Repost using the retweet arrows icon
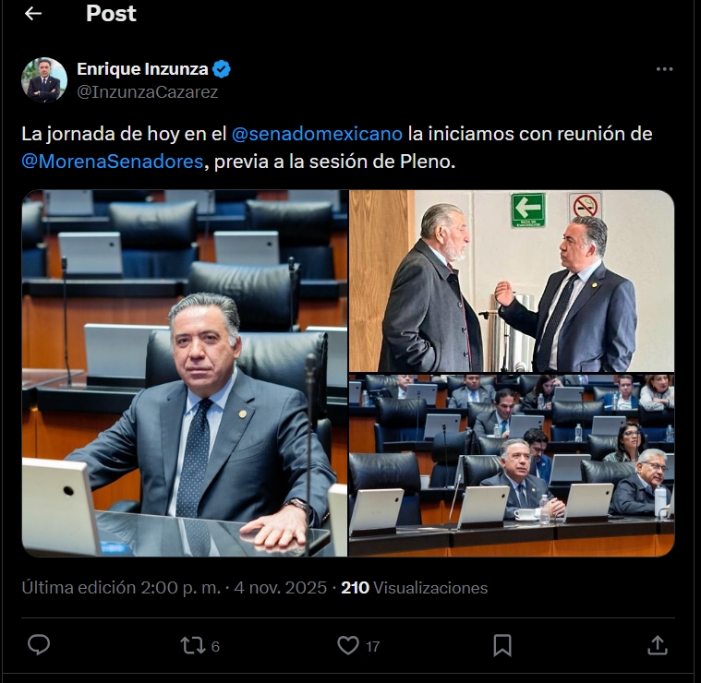 [193, 645]
